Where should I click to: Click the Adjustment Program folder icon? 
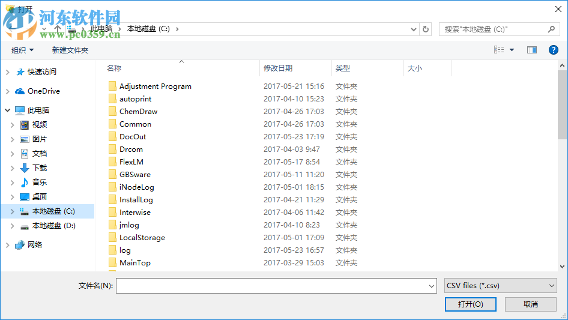click(x=112, y=86)
